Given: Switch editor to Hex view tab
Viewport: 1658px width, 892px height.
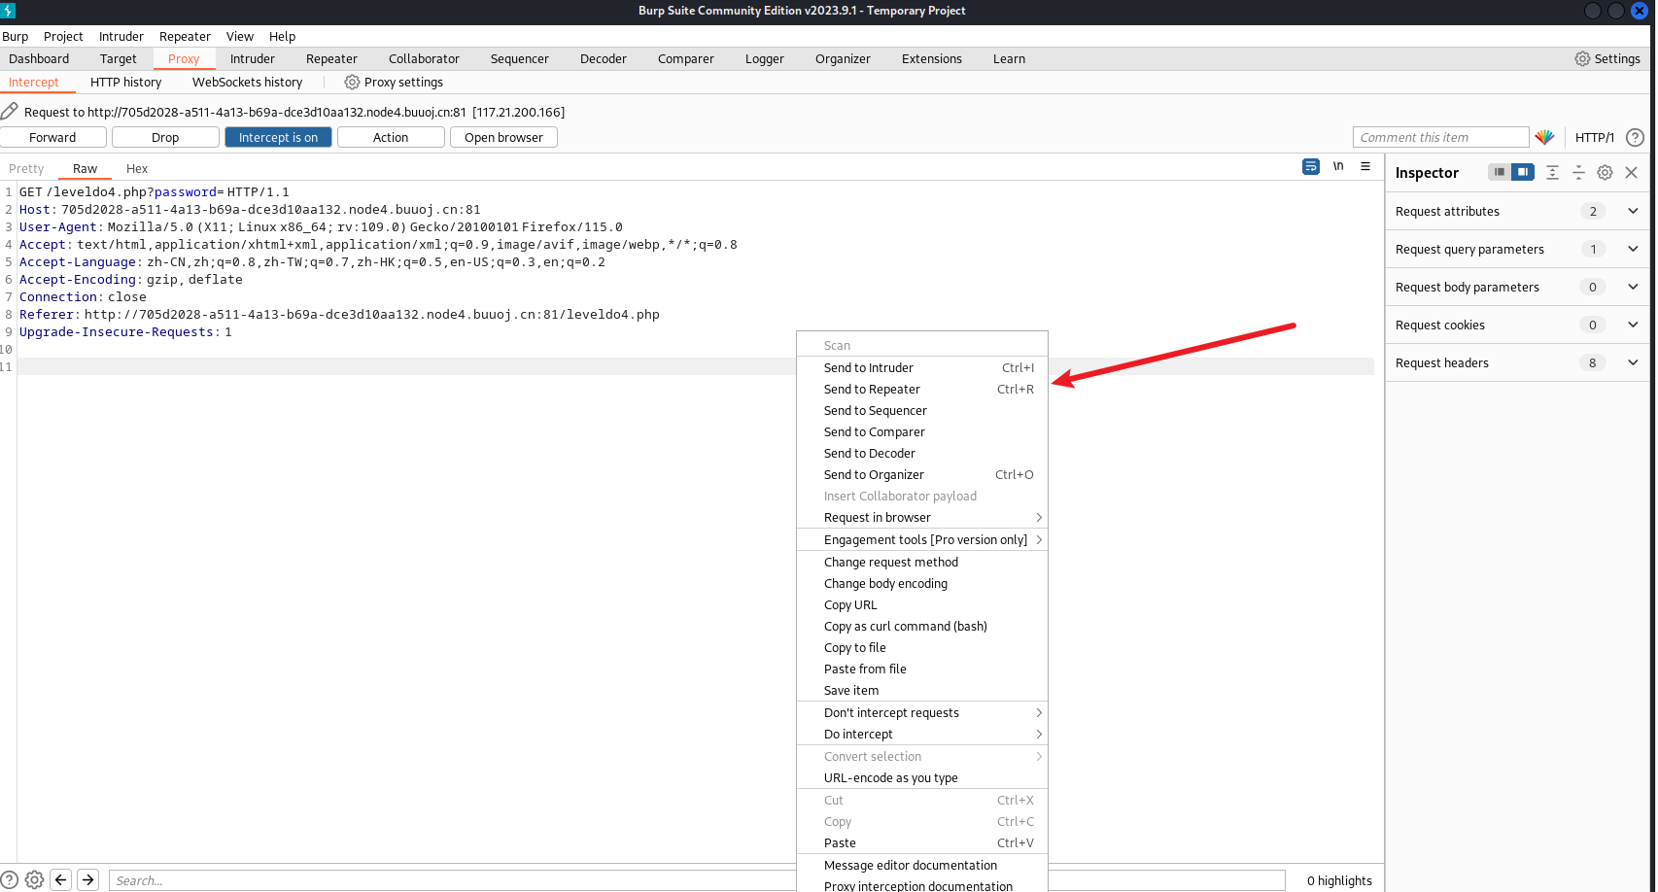Looking at the screenshot, I should click(137, 168).
